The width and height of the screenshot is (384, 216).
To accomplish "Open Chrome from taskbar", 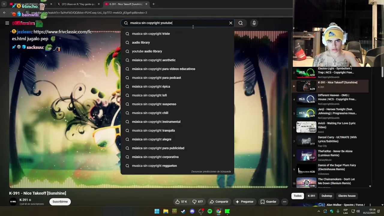I will 219,211.
